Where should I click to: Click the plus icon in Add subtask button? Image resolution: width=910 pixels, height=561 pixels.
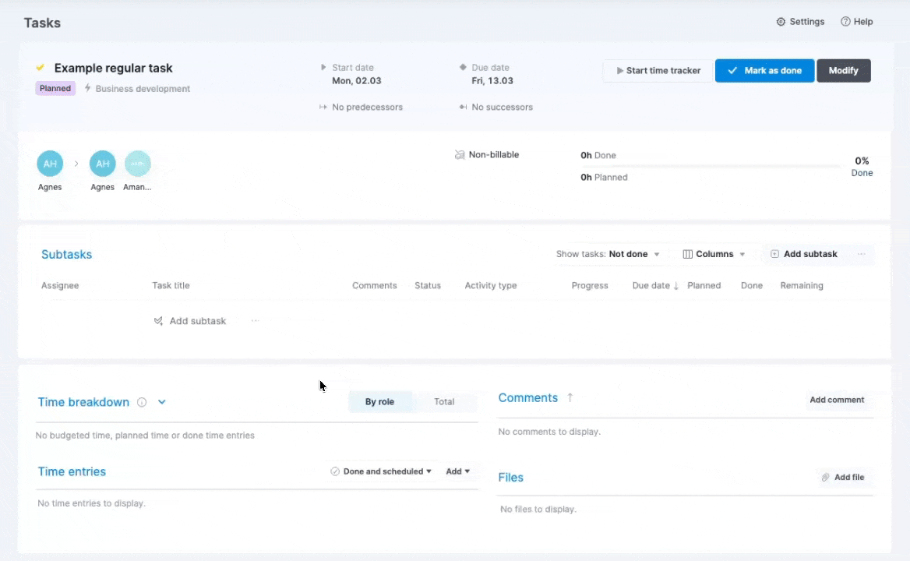point(774,254)
